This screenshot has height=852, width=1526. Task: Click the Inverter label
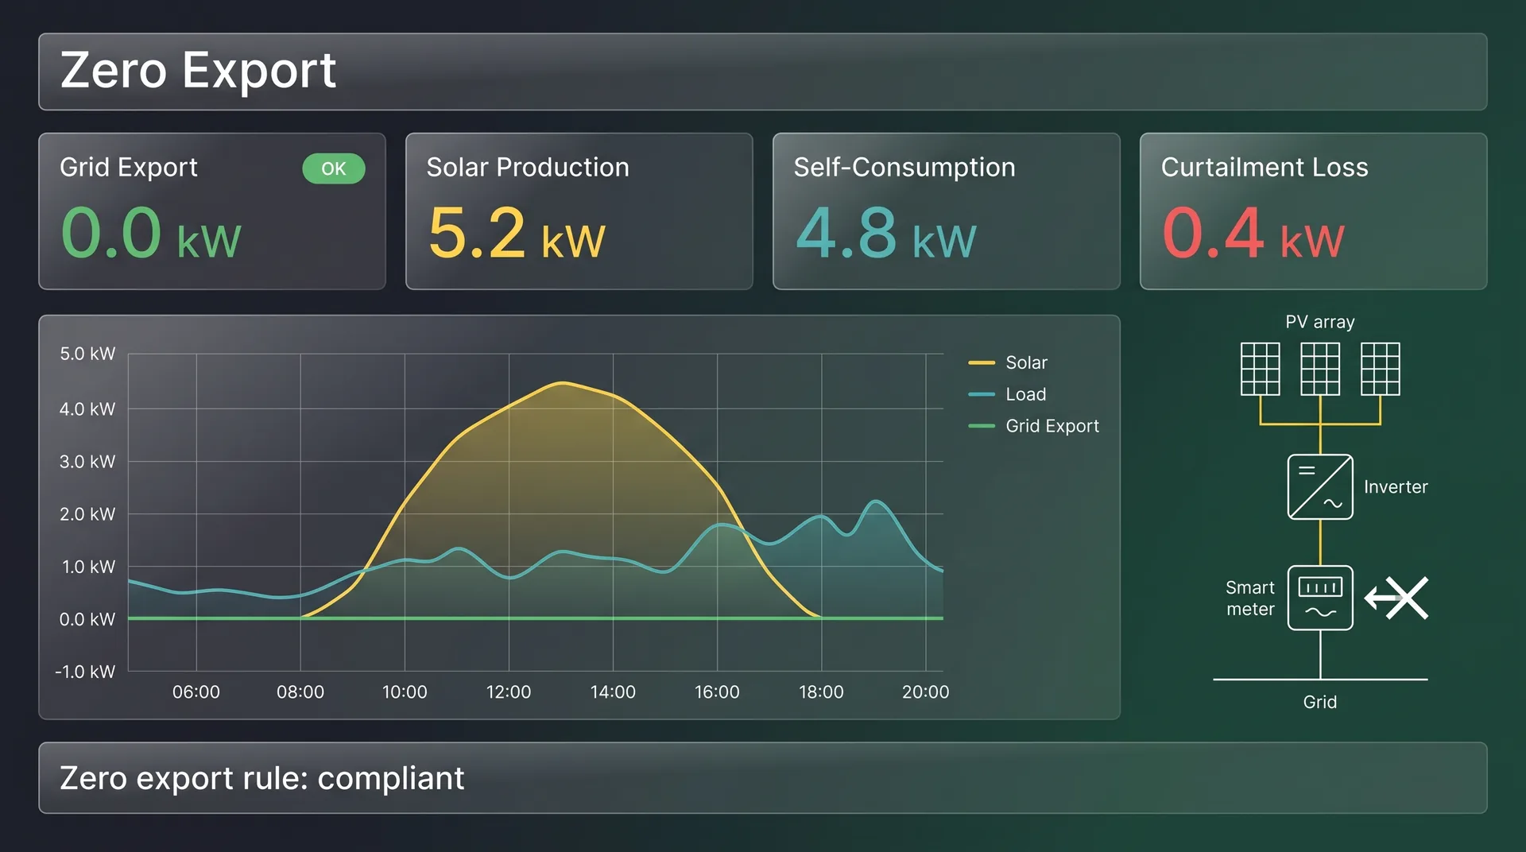(x=1396, y=486)
